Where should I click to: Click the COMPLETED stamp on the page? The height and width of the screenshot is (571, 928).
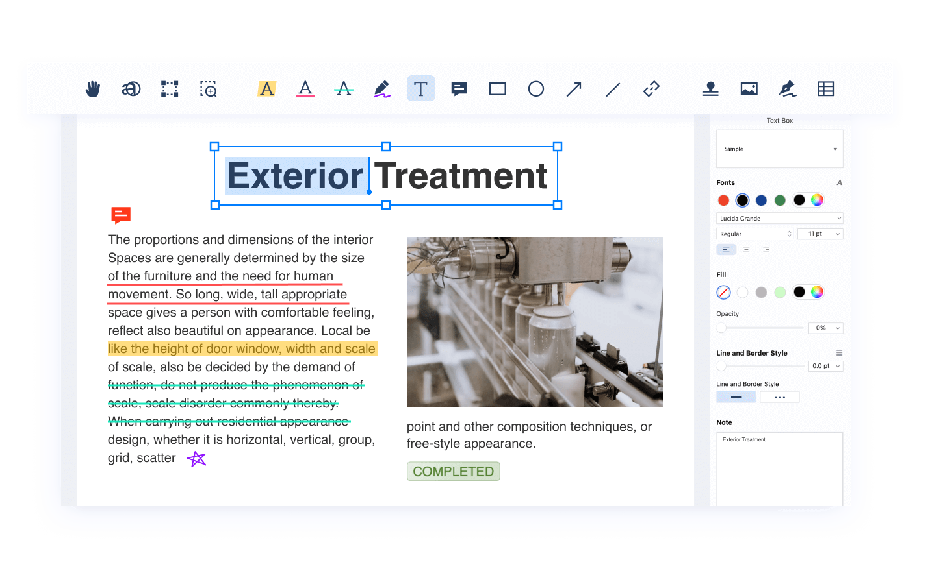(x=454, y=472)
